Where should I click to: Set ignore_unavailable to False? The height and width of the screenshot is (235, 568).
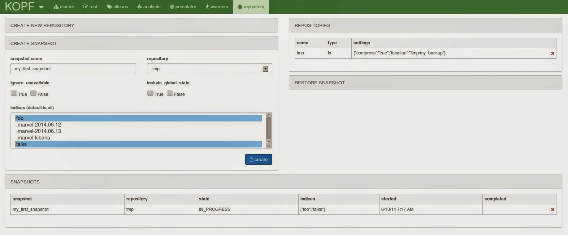pyautogui.click(x=33, y=93)
